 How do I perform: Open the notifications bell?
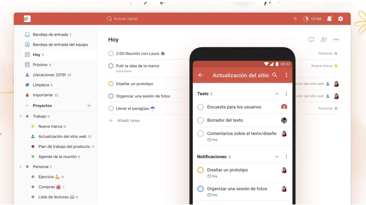click(x=329, y=19)
